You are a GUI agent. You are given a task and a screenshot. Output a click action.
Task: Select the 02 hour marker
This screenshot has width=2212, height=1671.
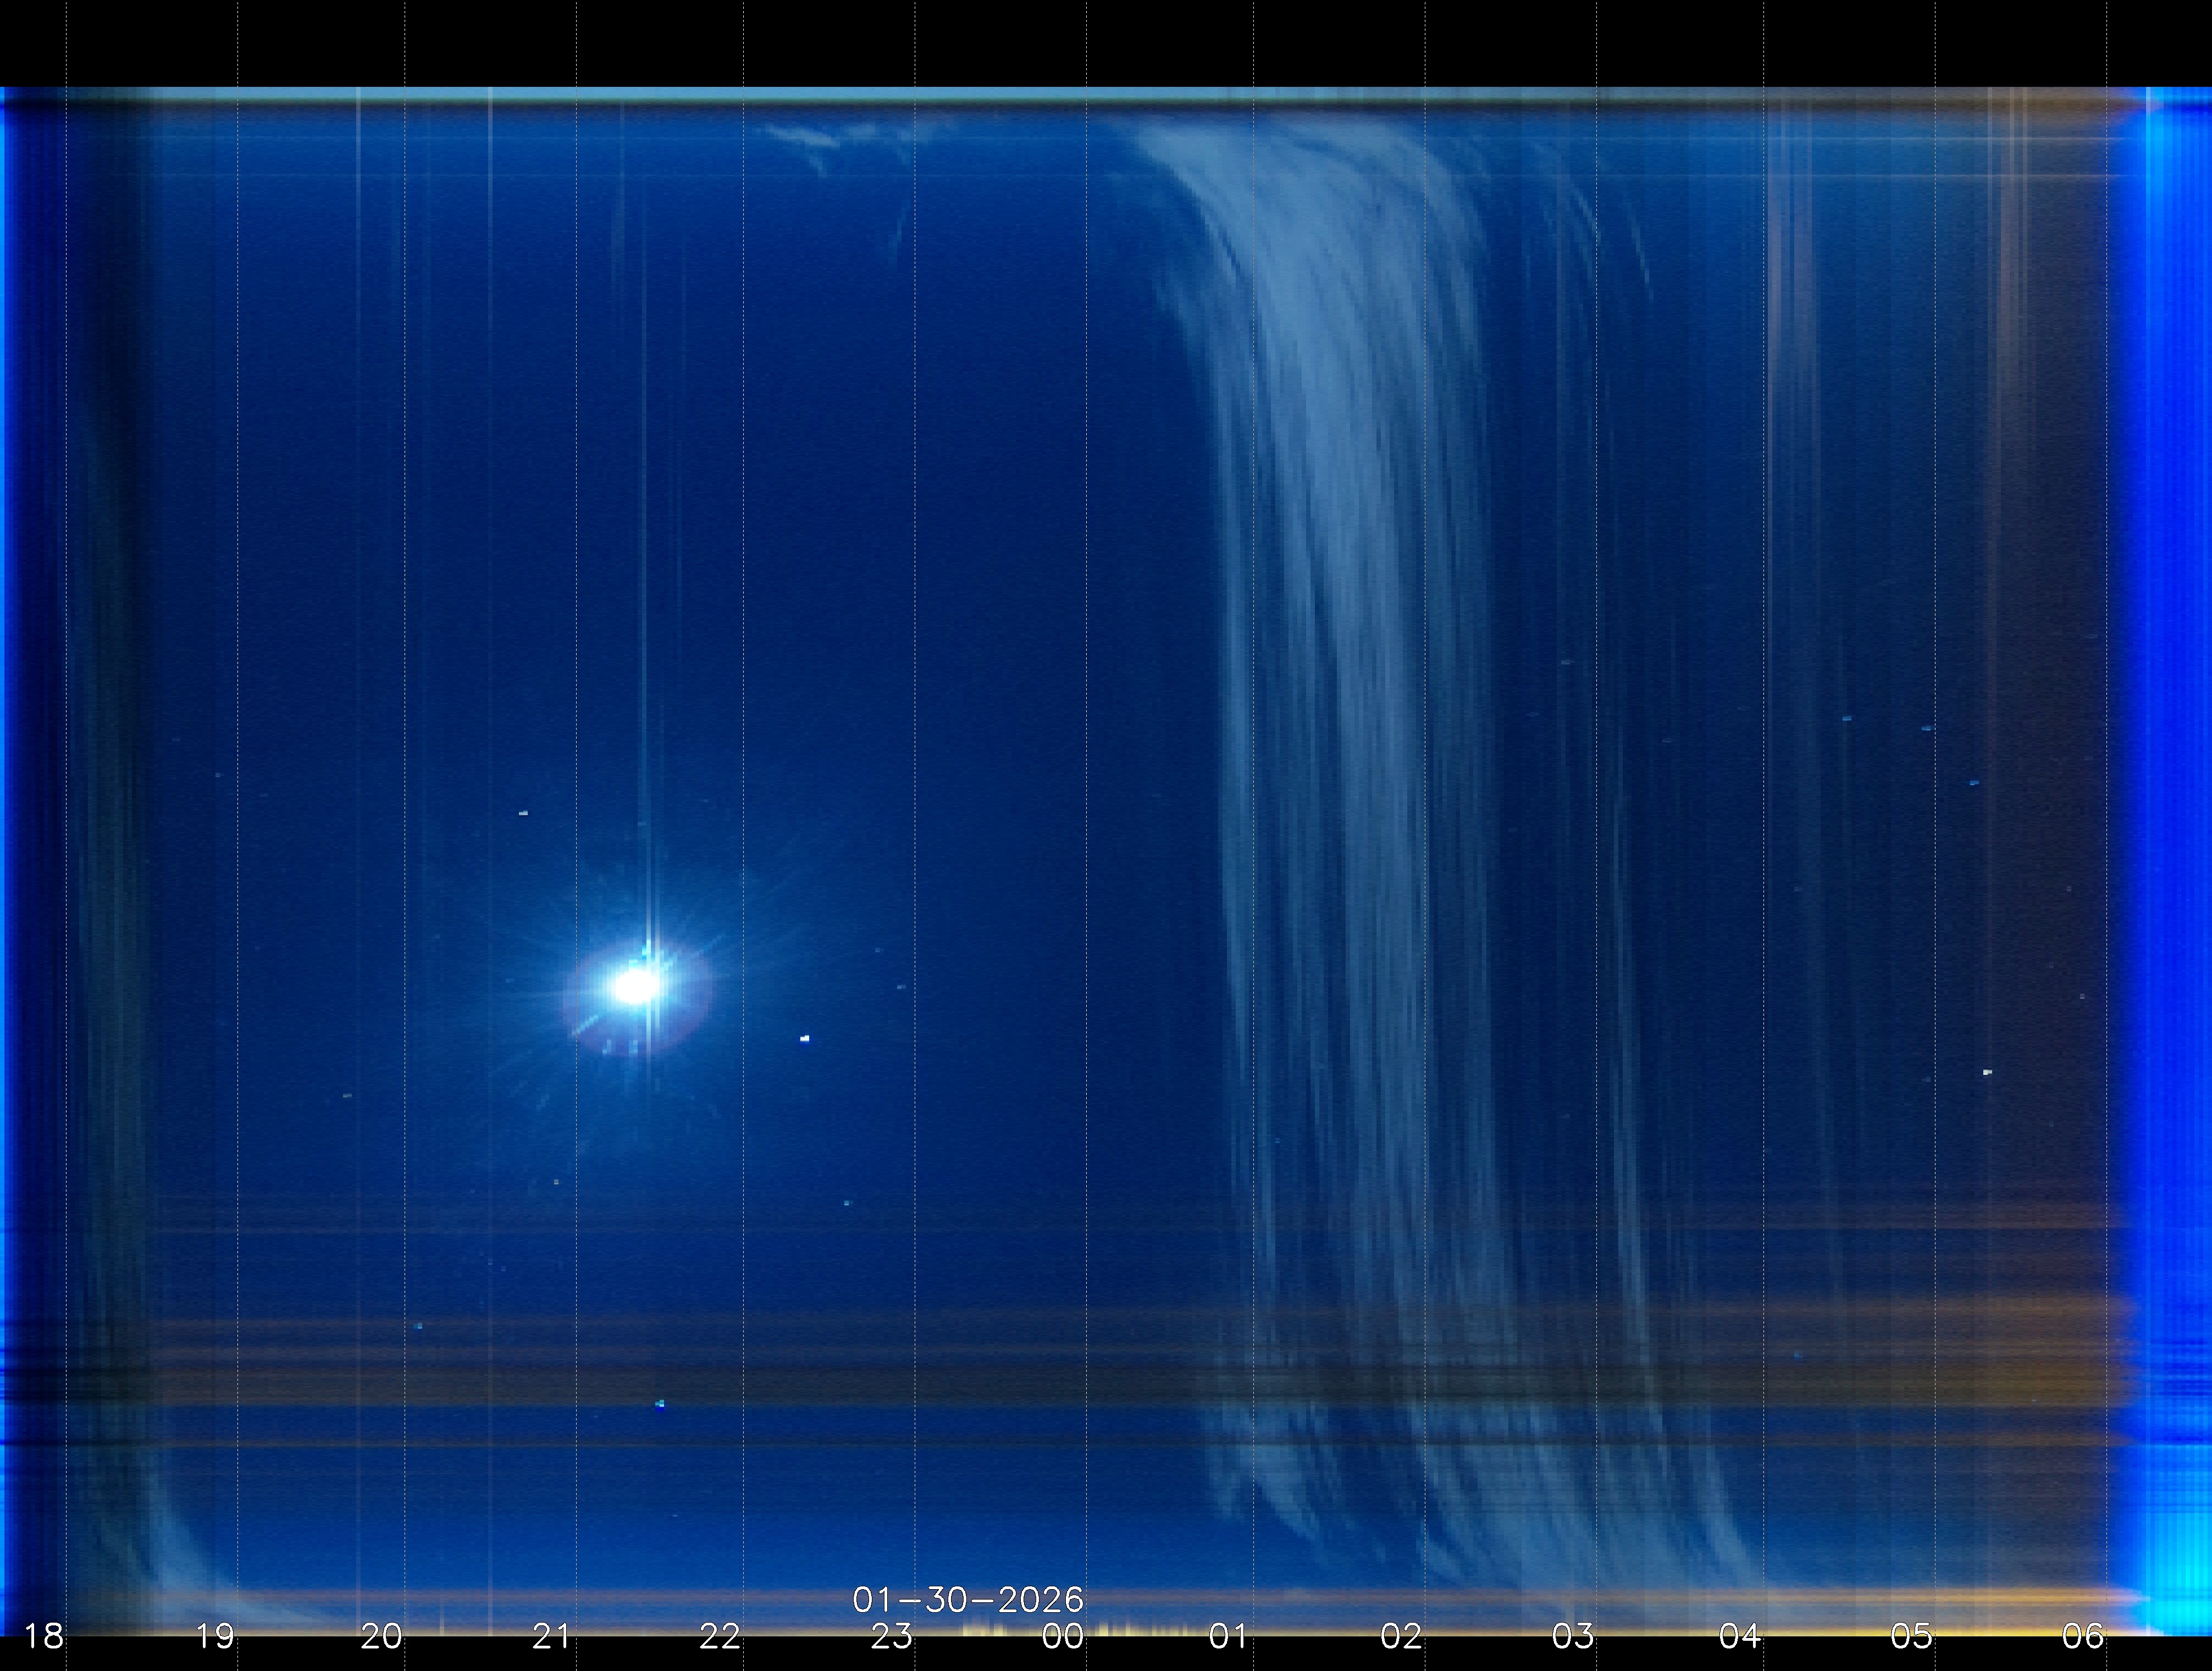[1401, 1637]
